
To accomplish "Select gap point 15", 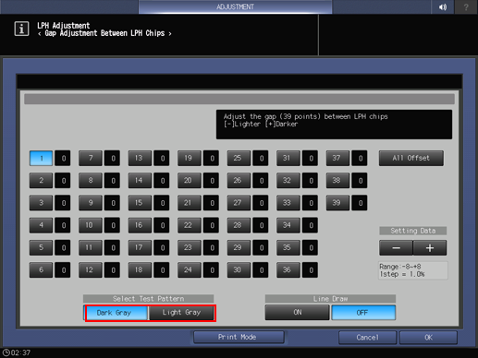I will pos(140,203).
